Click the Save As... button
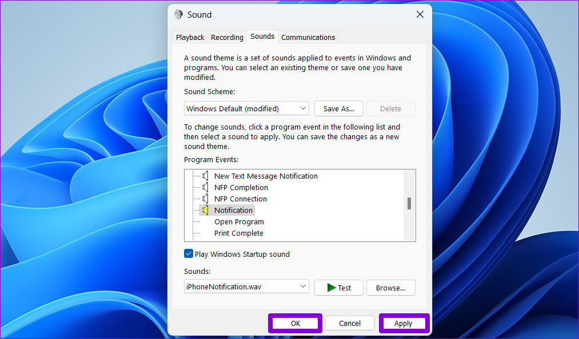The image size is (579, 339). coord(338,108)
